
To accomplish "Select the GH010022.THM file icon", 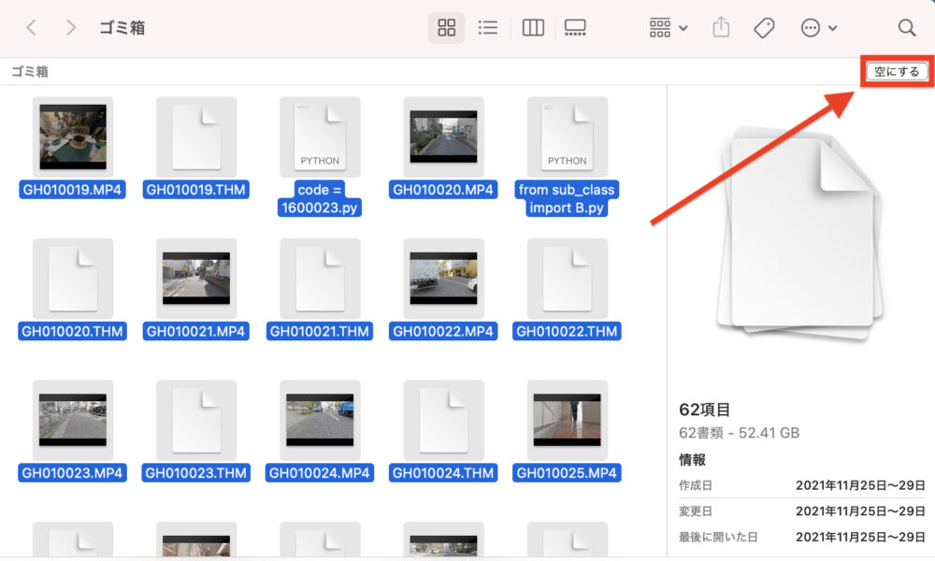I will pos(568,279).
